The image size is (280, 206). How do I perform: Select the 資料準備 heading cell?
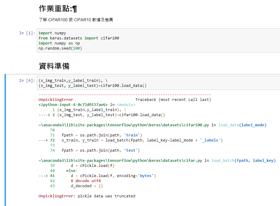coord(54,66)
